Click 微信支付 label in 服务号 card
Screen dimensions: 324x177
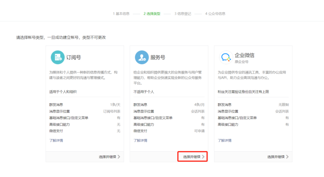tap(140, 131)
